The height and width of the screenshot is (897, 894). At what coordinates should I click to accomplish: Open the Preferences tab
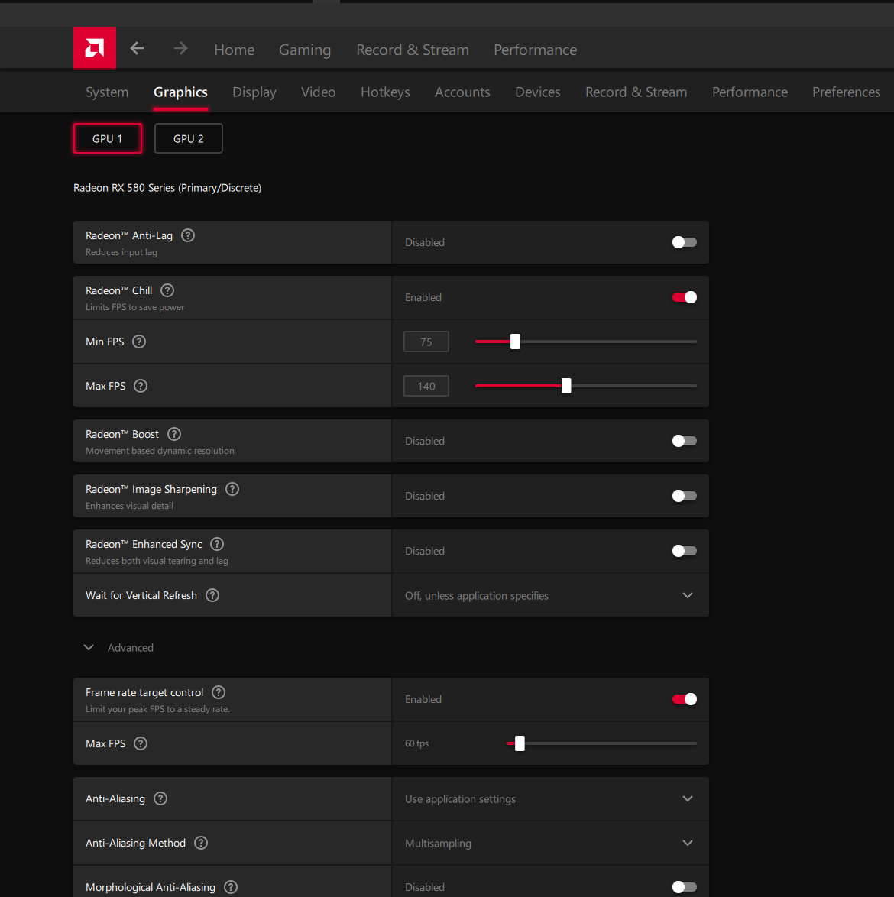click(846, 92)
